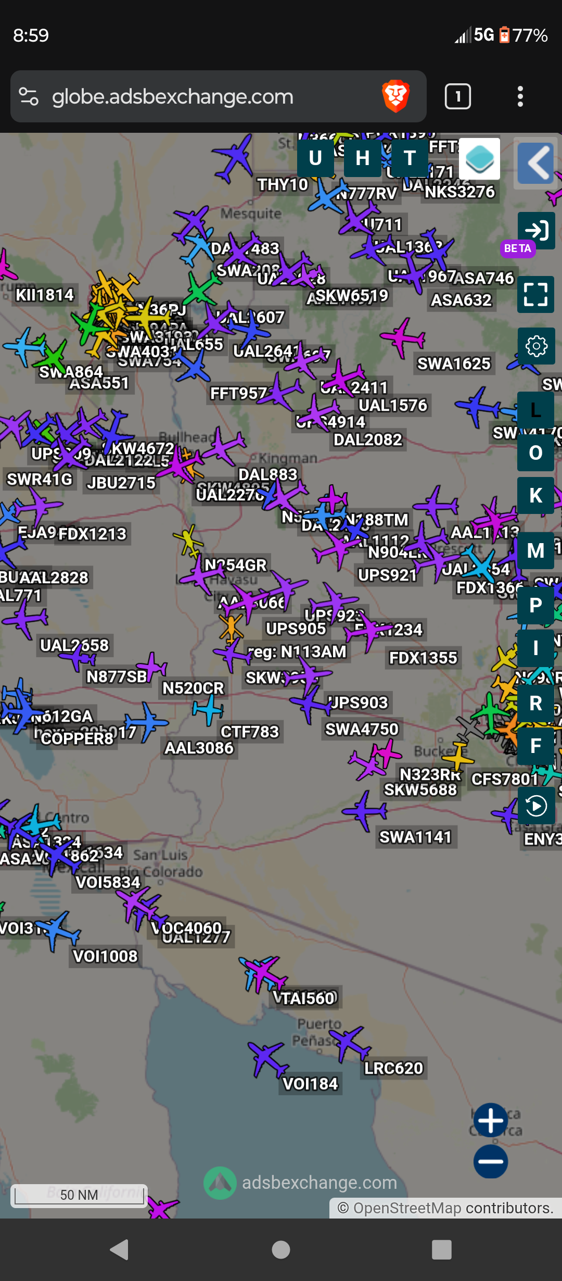Image resolution: width=562 pixels, height=1281 pixels.
Task: Tap the F button on the map
Action: click(x=535, y=746)
